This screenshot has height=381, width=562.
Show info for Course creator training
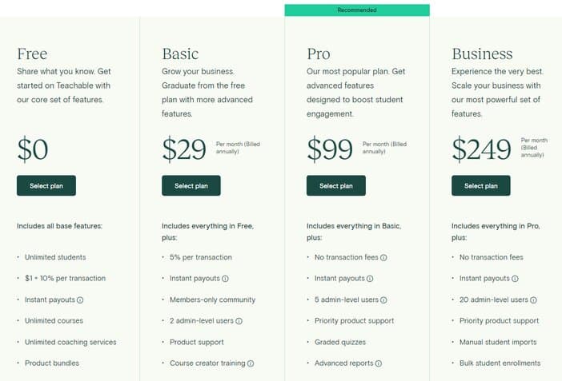[251, 363]
